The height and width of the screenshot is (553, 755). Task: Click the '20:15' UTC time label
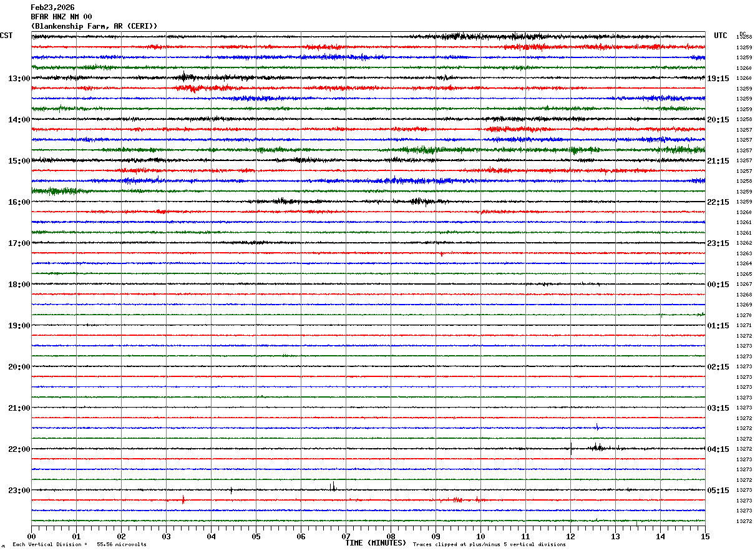[x=718, y=120]
